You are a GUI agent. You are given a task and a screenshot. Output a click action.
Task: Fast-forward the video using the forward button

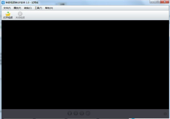pos(82,113)
